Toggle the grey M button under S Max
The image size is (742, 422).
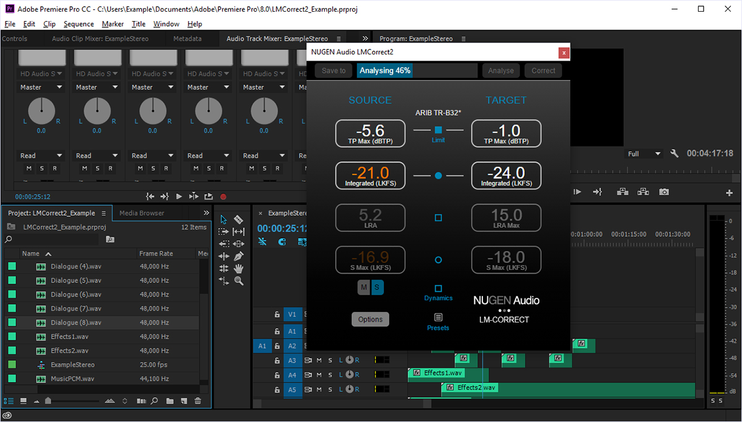click(364, 287)
